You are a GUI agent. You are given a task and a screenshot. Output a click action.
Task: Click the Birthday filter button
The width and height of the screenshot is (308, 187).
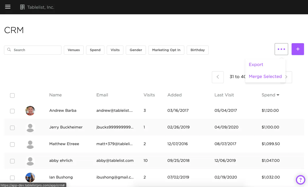click(x=198, y=50)
